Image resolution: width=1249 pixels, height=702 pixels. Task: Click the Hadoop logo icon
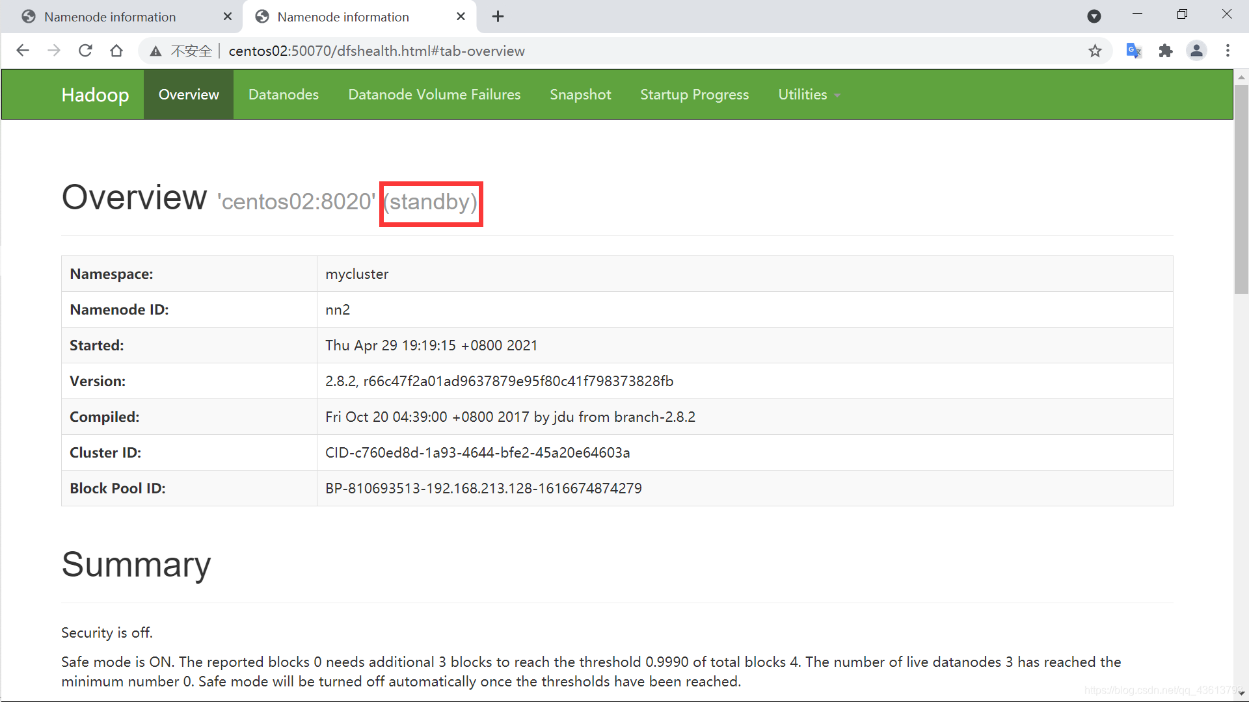(95, 94)
